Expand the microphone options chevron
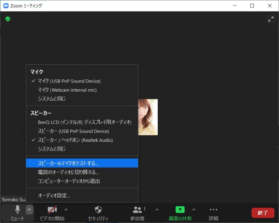The width and height of the screenshot is (279, 223). tap(29, 209)
